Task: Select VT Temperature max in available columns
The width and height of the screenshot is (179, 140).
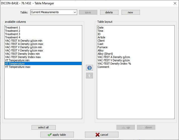Action: (x=18, y=67)
